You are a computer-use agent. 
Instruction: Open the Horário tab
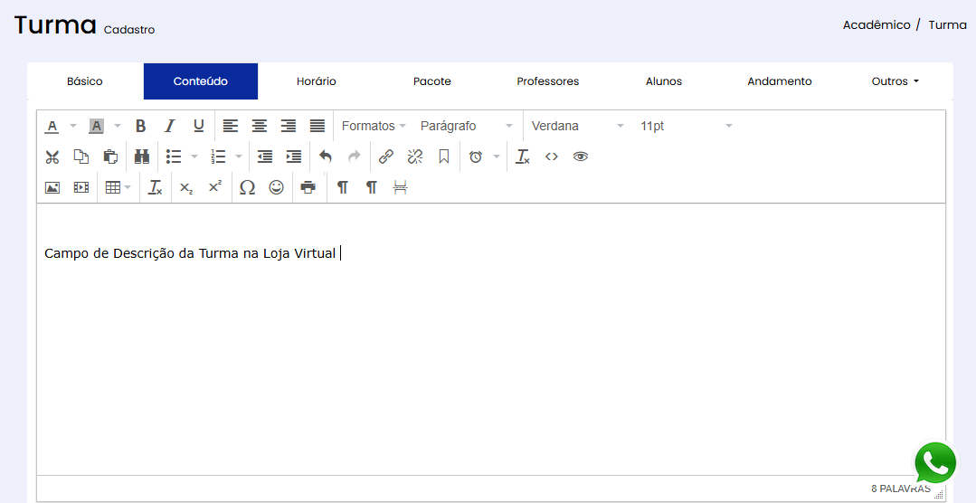coord(317,81)
